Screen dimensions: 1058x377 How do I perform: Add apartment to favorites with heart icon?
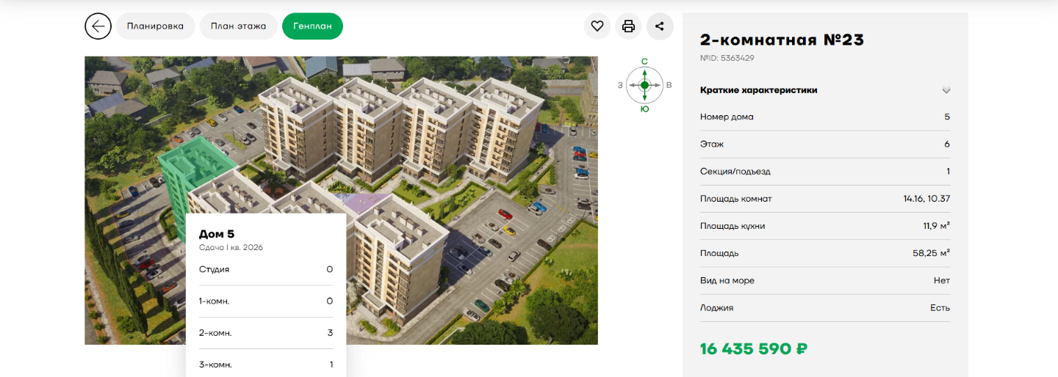597,26
